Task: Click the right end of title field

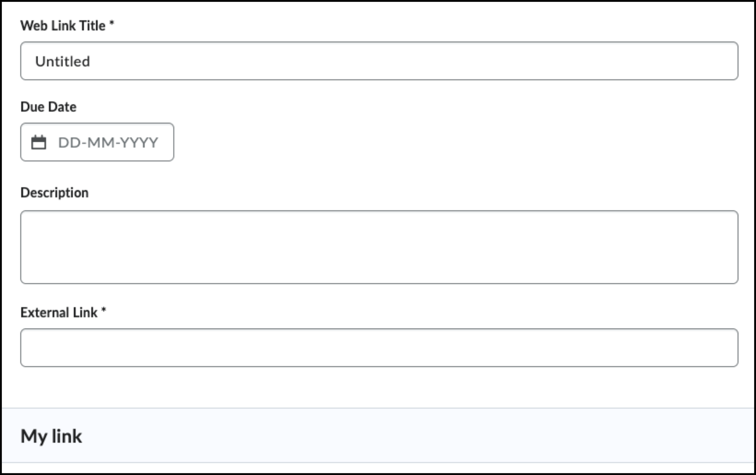Action: [x=722, y=61]
